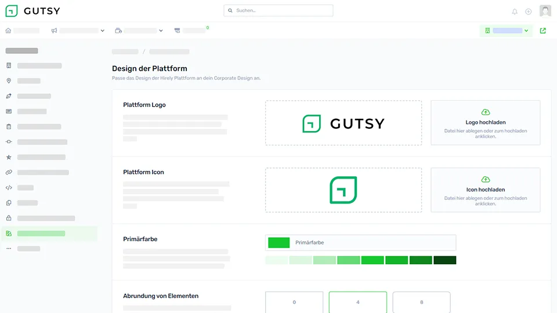Select corner rounding option 4

[x=358, y=303]
